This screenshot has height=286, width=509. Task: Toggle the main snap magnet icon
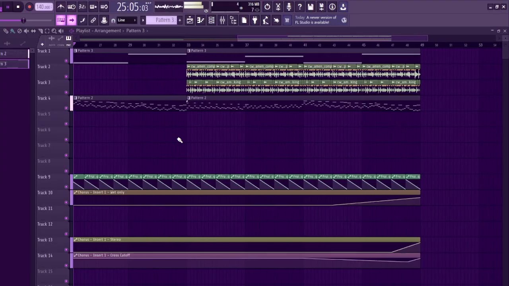click(113, 21)
